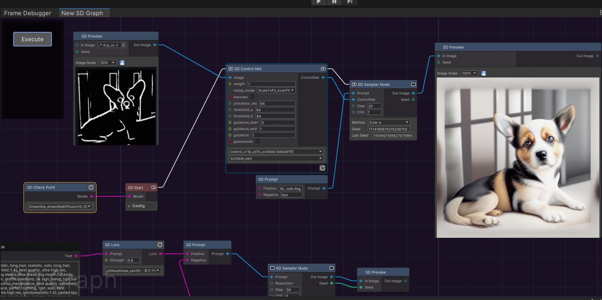
Task: Open the Euler a Method dropdown
Action: (389, 122)
